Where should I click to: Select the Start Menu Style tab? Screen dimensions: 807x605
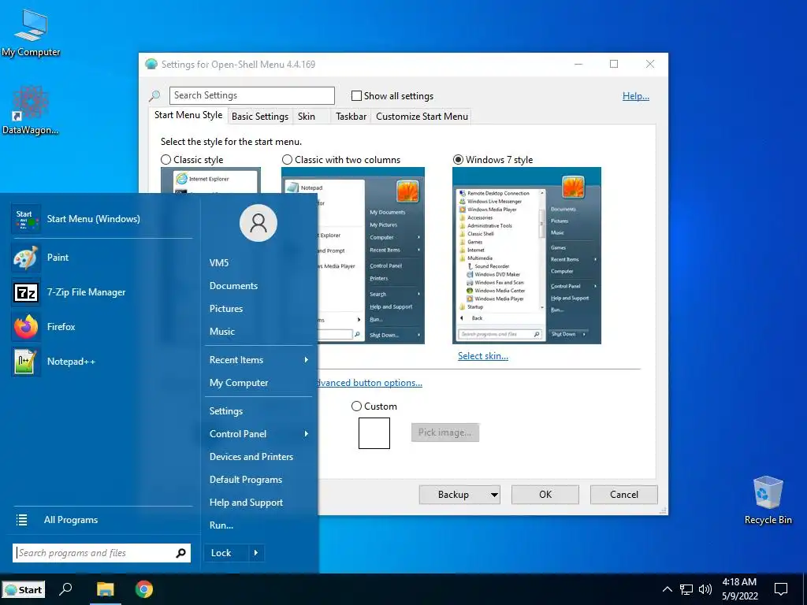point(188,115)
